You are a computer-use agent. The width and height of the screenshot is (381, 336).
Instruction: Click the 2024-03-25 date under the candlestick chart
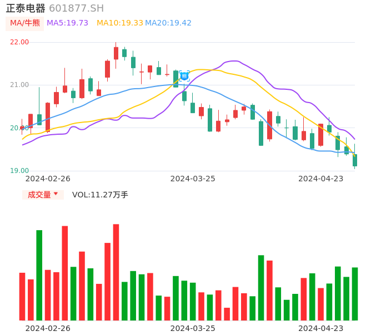click(x=193, y=179)
